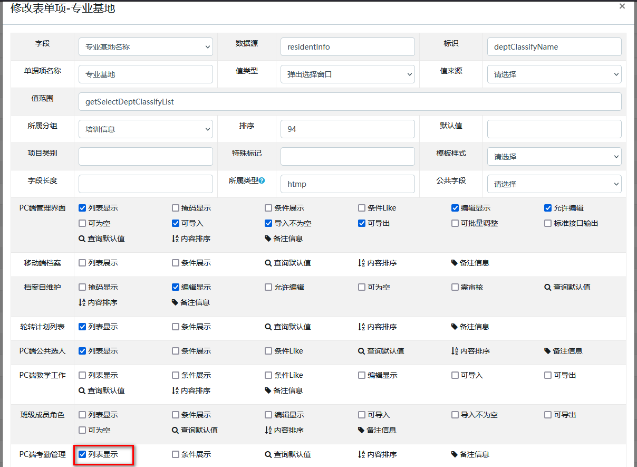The height and width of the screenshot is (467, 637).
Task: Click 查询默认值 search icon in 移动端档案 row
Action: (x=268, y=263)
